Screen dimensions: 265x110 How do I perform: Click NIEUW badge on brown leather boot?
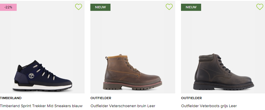tap(100, 7)
